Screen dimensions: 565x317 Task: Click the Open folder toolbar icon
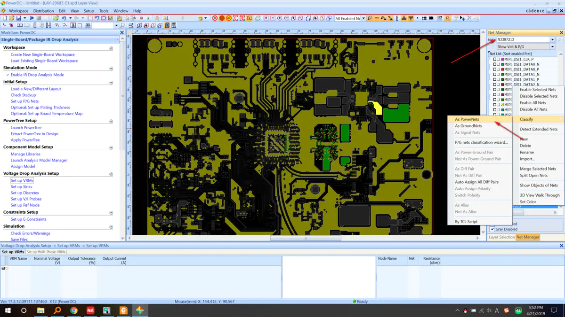(12, 18)
